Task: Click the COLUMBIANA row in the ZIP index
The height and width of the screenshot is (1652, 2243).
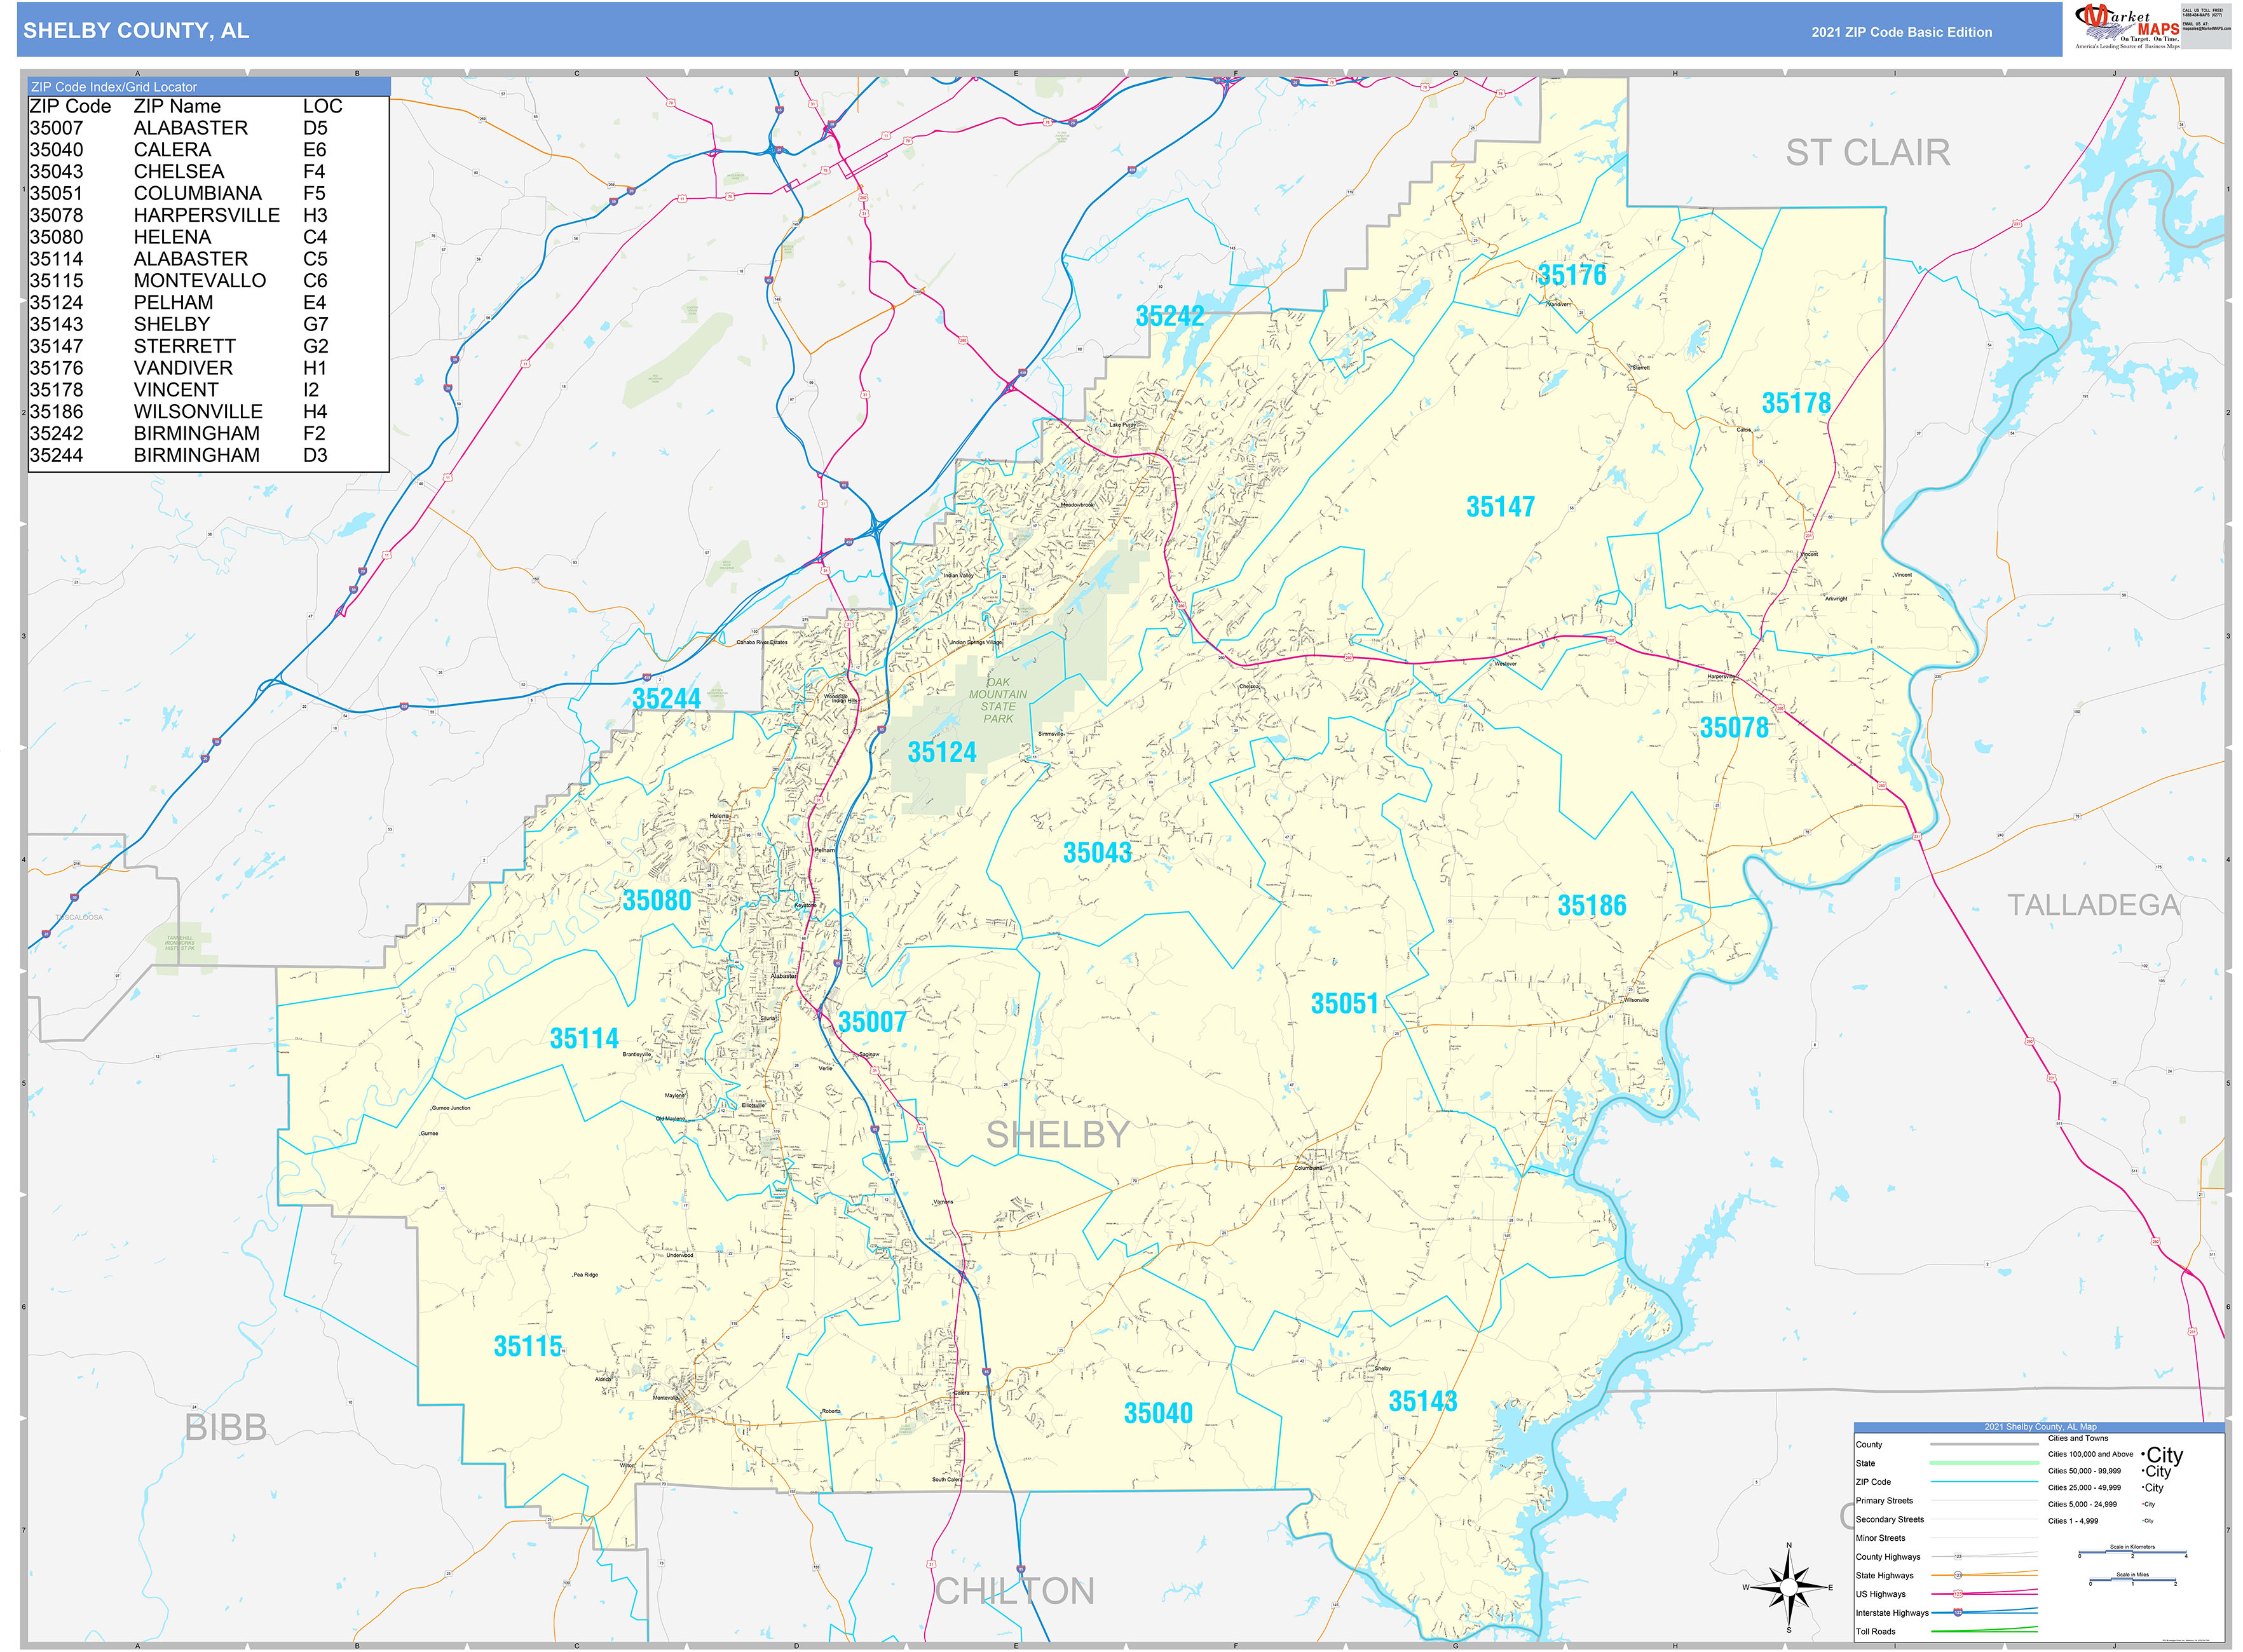Action: [x=208, y=194]
